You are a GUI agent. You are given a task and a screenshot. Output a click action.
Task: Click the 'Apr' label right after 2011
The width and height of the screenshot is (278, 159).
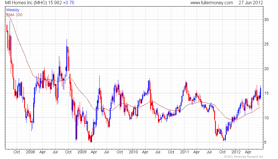coord(196,152)
